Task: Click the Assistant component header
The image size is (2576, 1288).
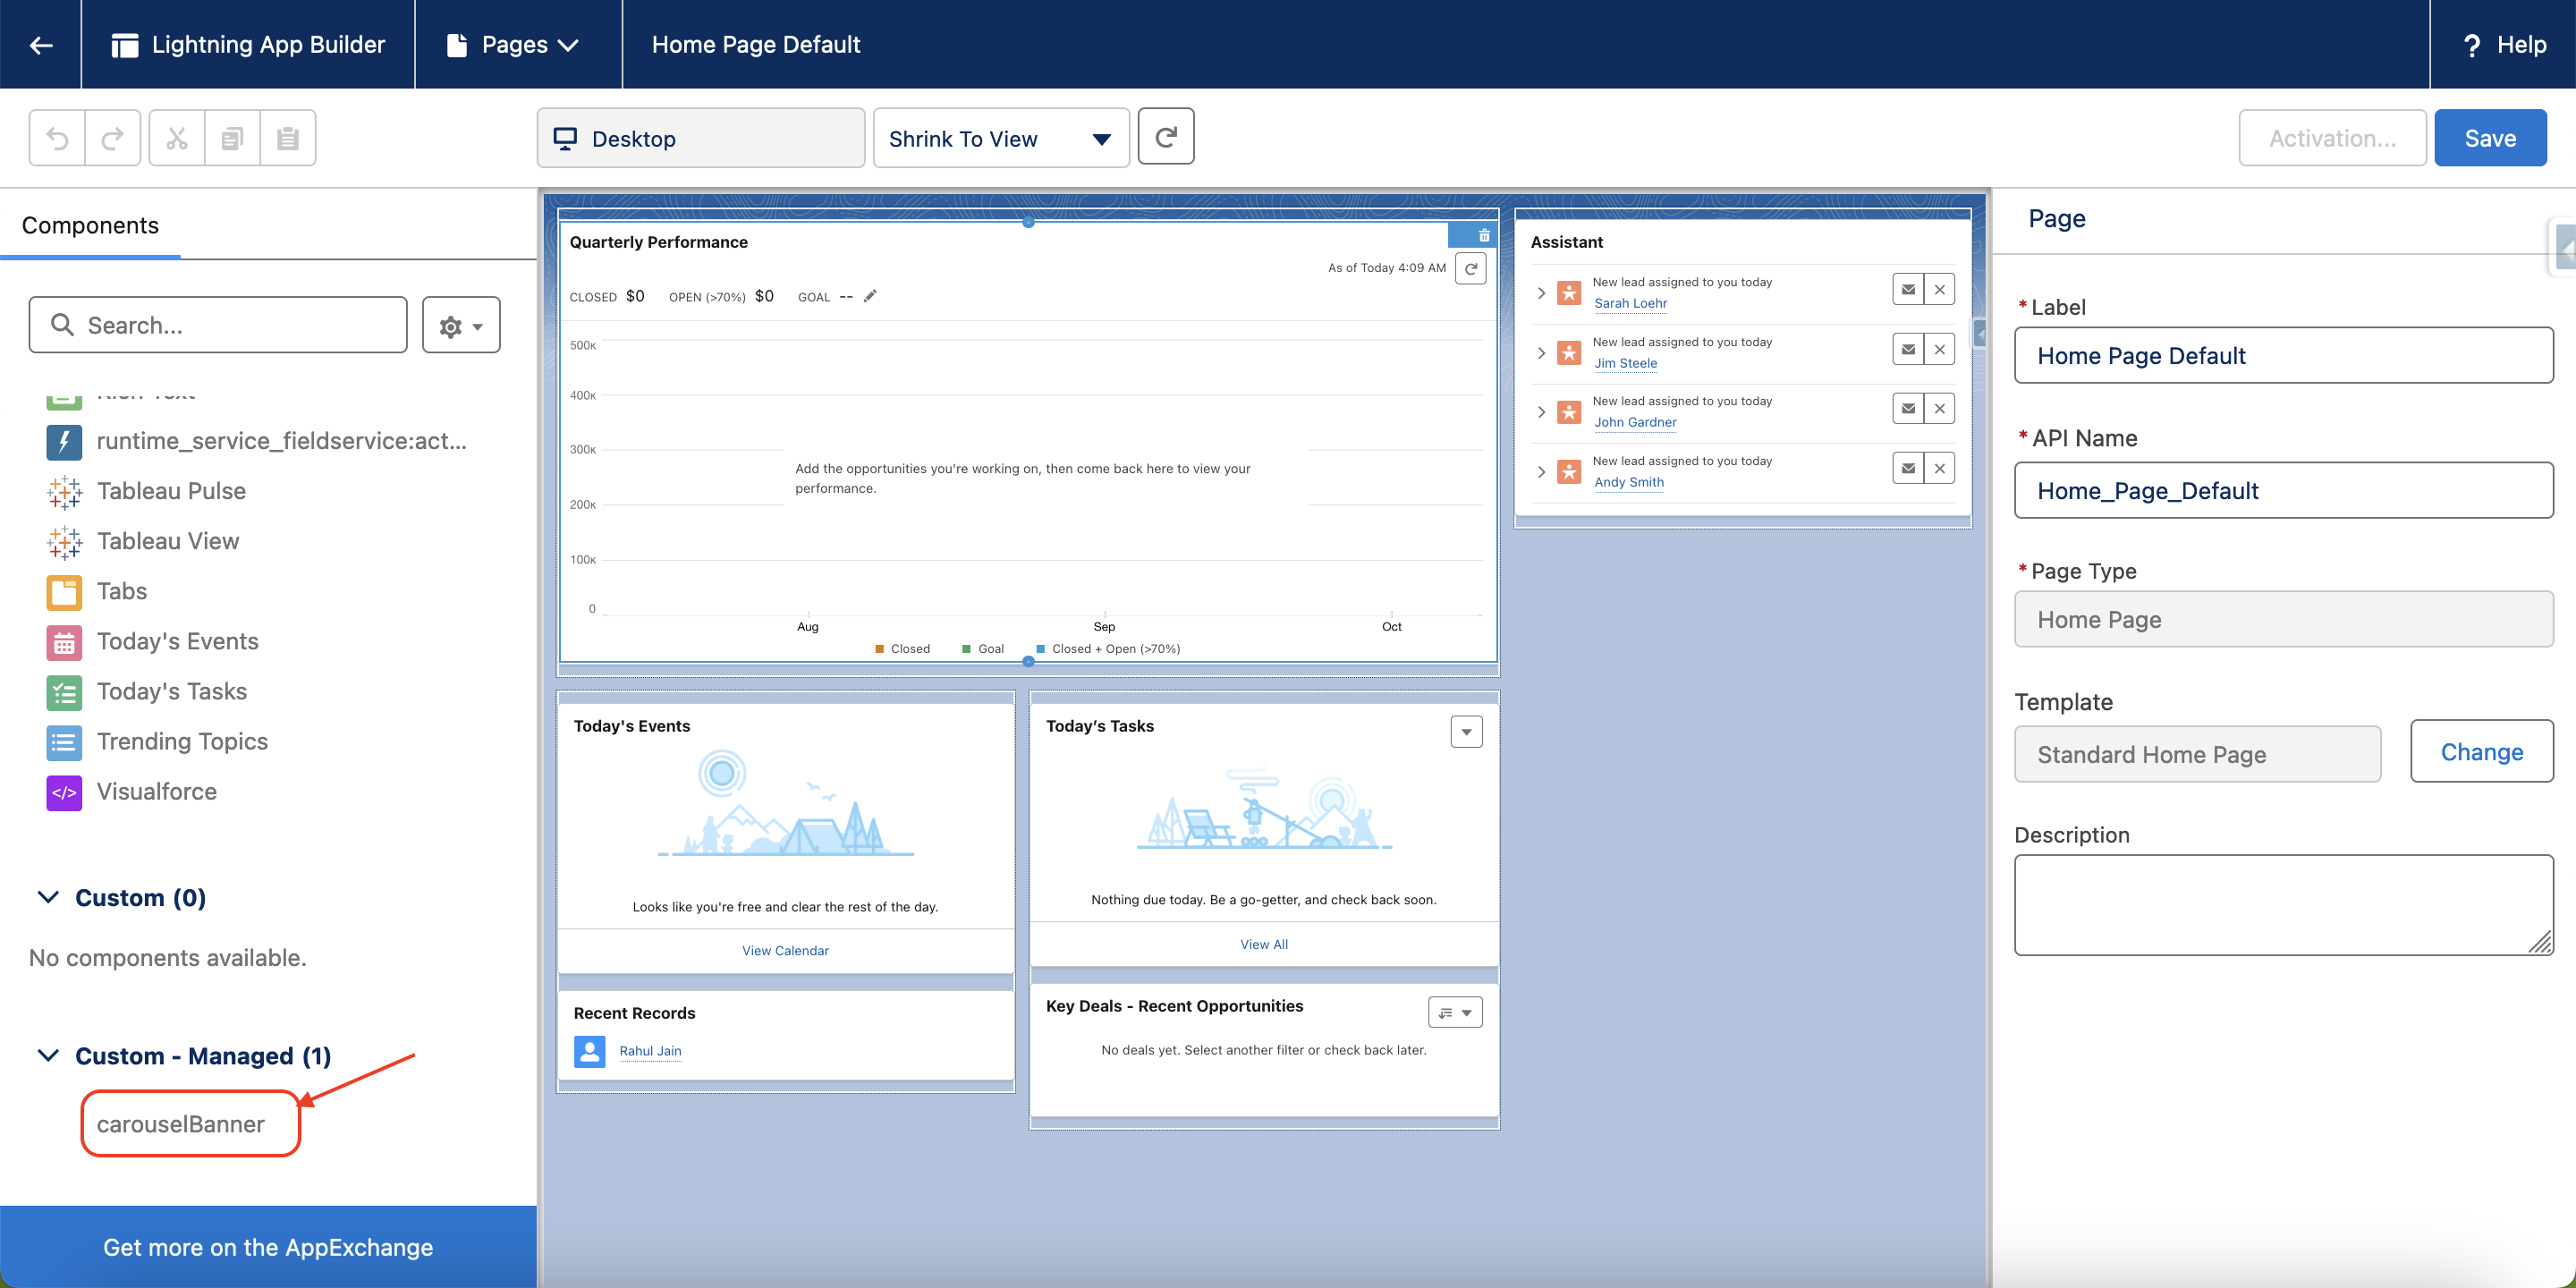Action: [1566, 242]
